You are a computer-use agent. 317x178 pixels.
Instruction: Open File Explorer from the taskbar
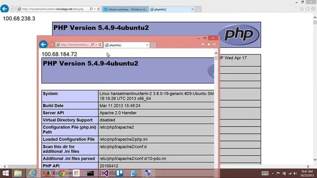[18, 173]
